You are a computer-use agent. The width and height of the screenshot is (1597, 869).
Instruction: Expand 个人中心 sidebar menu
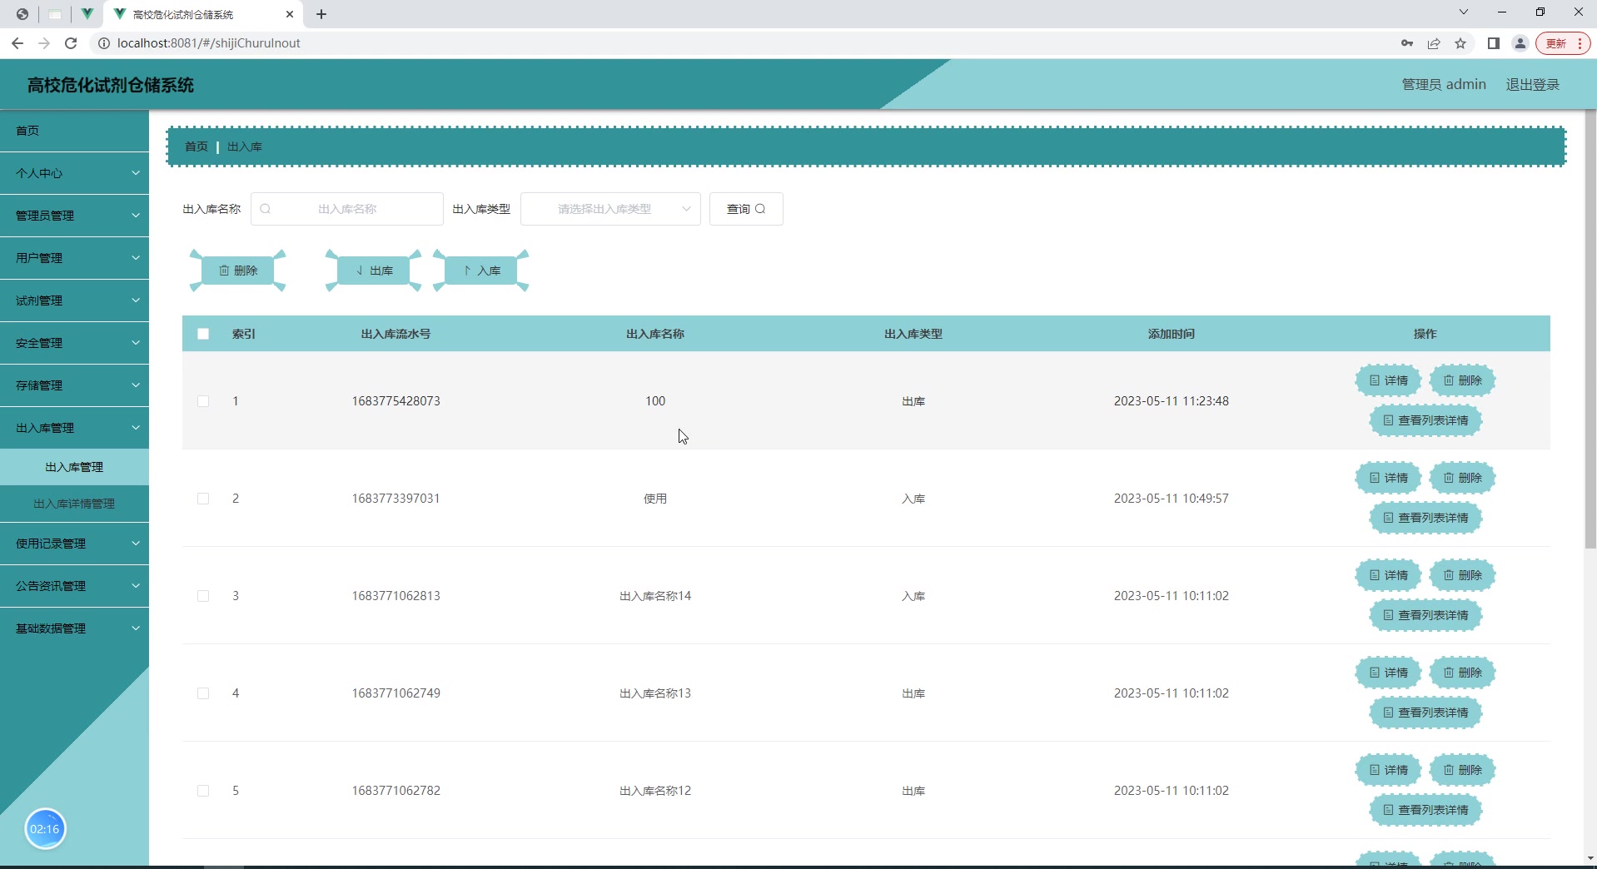pyautogui.click(x=74, y=173)
